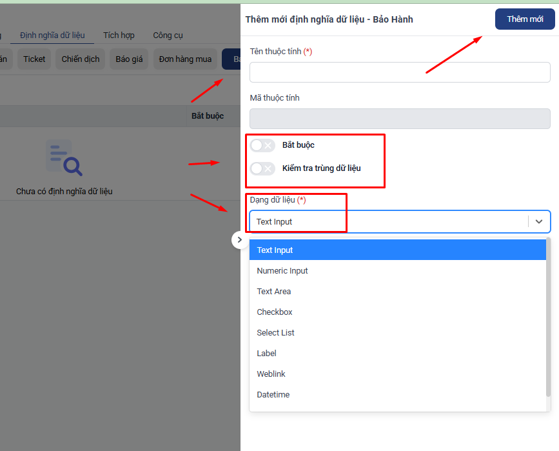Viewport: 559px width, 451px height.
Task: Click the empty data definition search icon
Action: click(x=64, y=159)
